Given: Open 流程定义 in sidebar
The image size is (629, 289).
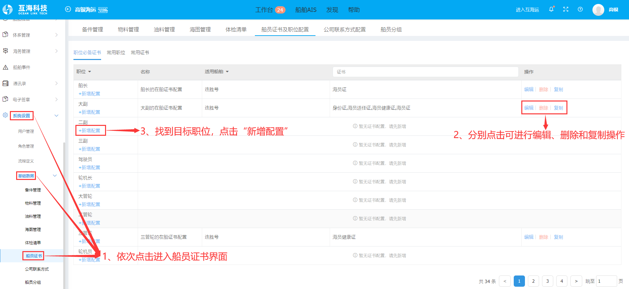Looking at the screenshot, I should point(26,161).
